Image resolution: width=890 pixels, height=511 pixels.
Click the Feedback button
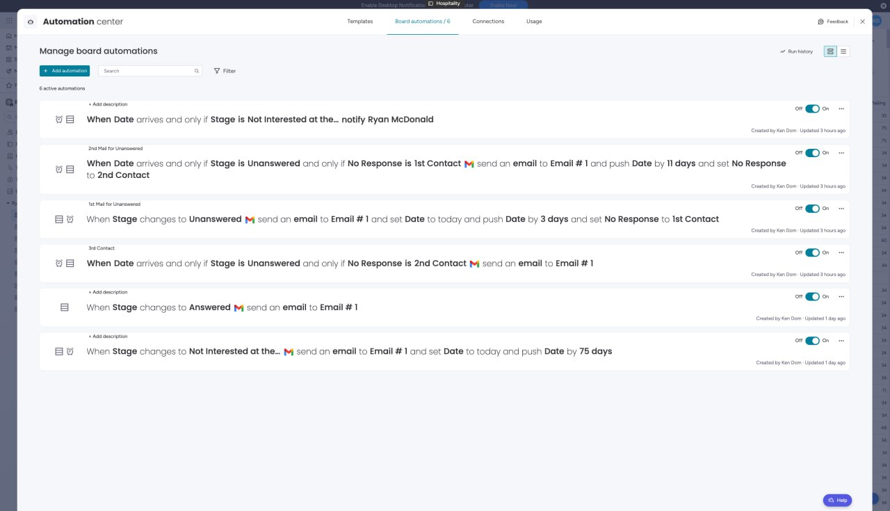point(833,22)
